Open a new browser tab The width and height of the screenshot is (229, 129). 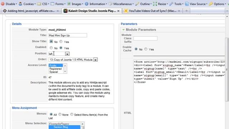pyautogui.click(x=186, y=11)
